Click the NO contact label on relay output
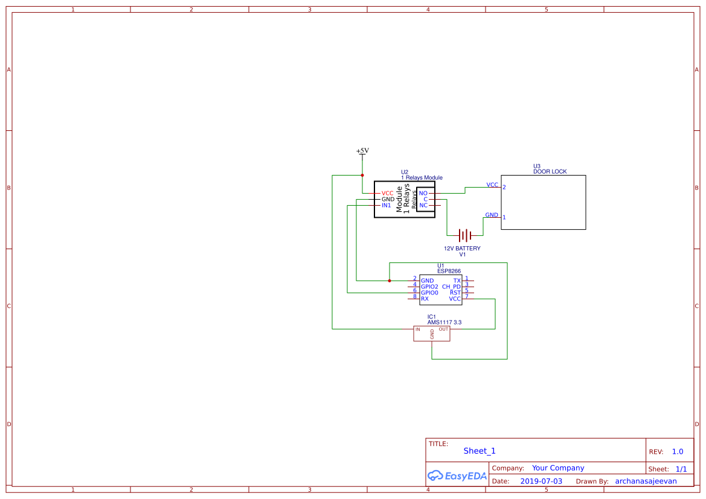 point(423,192)
